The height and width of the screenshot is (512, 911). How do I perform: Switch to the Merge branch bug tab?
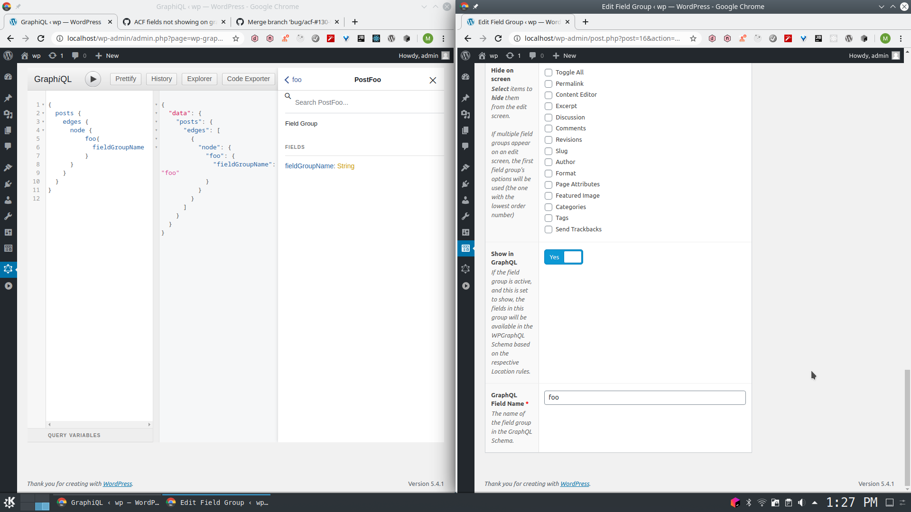coord(284,22)
